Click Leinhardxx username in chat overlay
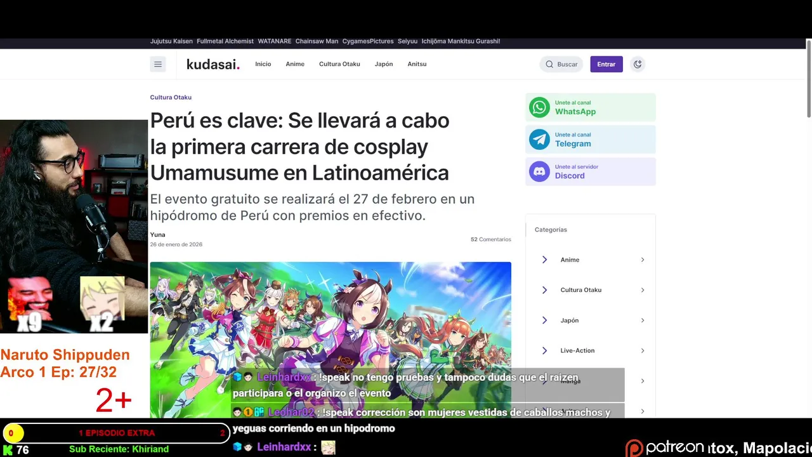 click(285, 377)
